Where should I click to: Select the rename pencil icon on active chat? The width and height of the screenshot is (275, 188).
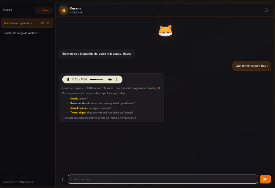[x=42, y=23]
